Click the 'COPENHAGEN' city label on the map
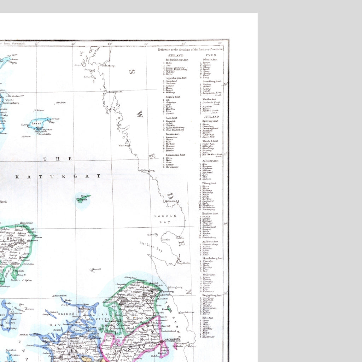 tap(171, 339)
